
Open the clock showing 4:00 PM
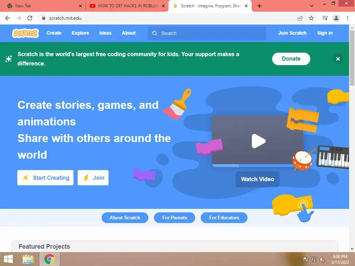[x=340, y=259]
